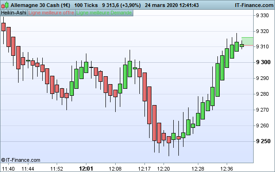Click the IT-Finance.com header text
The image size is (275, 172).
click(x=254, y=5)
